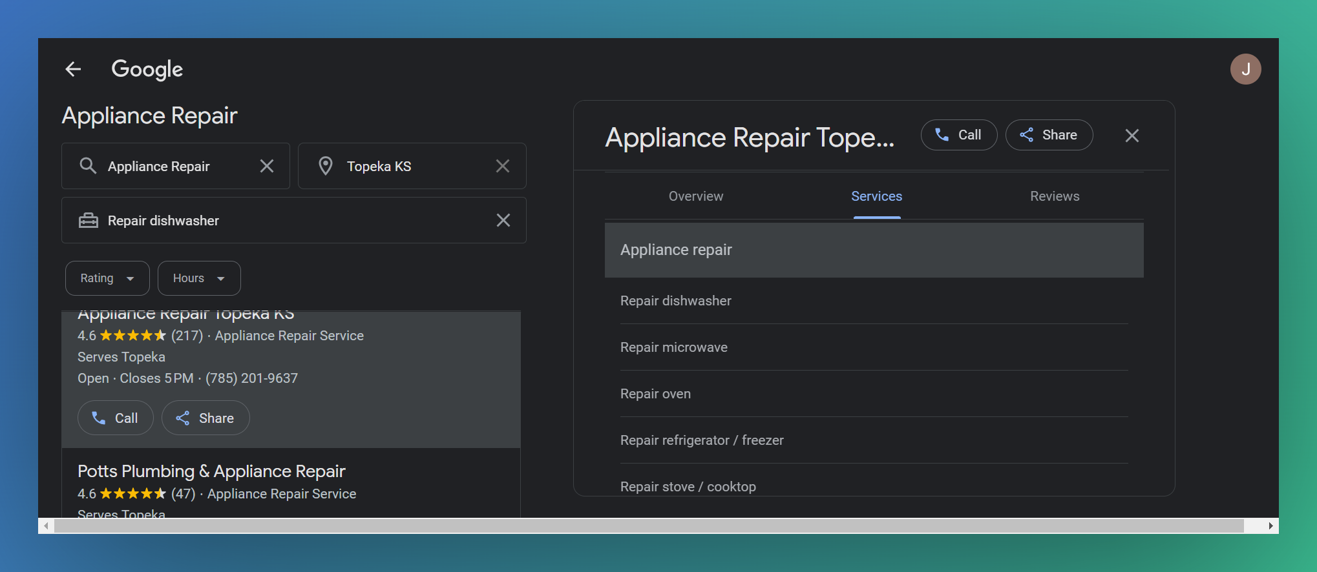Click the location pin icon

pyautogui.click(x=326, y=166)
